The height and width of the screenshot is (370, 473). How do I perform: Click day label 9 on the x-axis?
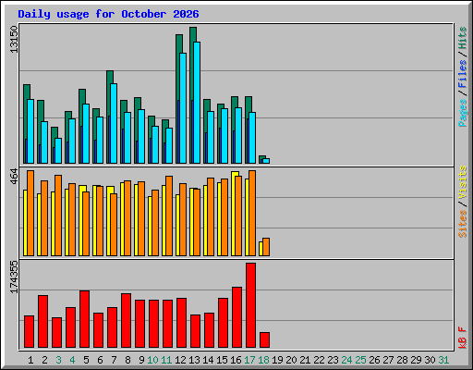(141, 360)
